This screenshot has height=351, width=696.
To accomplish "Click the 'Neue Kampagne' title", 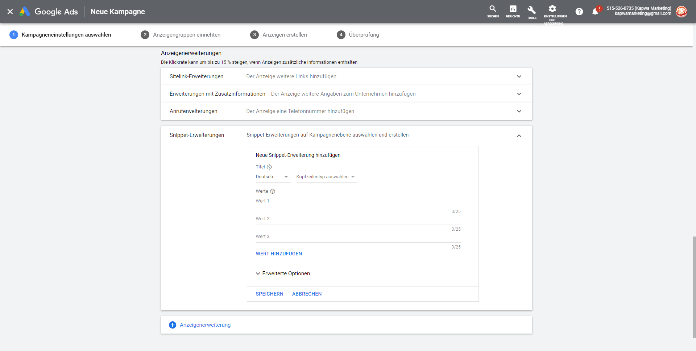I will pyautogui.click(x=118, y=12).
